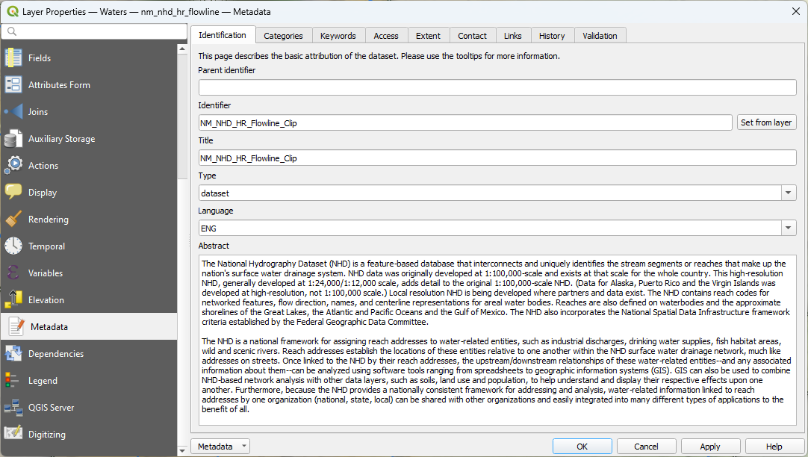Click the Identifier text field

pos(465,122)
